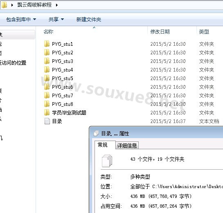Select the PYG_stu7 folder icon
This screenshot has width=223, height=213.
click(47, 95)
